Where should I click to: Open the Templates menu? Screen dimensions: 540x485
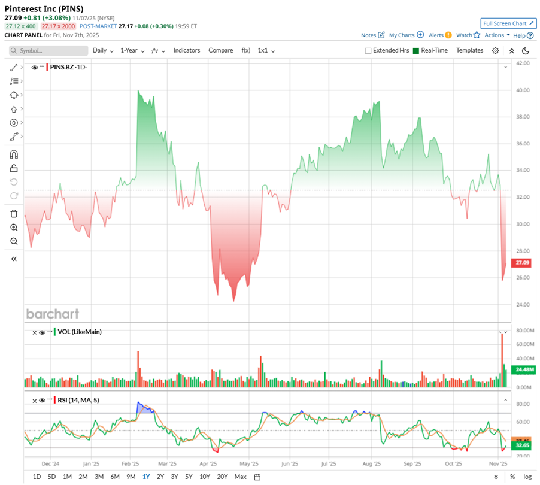pos(470,51)
